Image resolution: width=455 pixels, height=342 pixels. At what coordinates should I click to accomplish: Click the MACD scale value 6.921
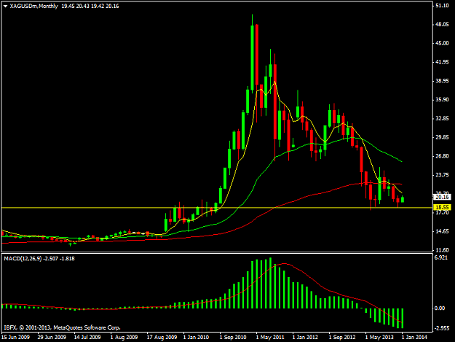441,257
